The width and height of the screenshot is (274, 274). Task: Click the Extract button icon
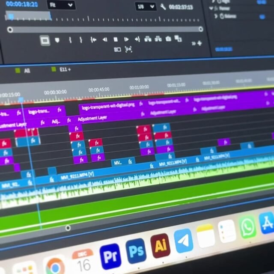(158, 39)
